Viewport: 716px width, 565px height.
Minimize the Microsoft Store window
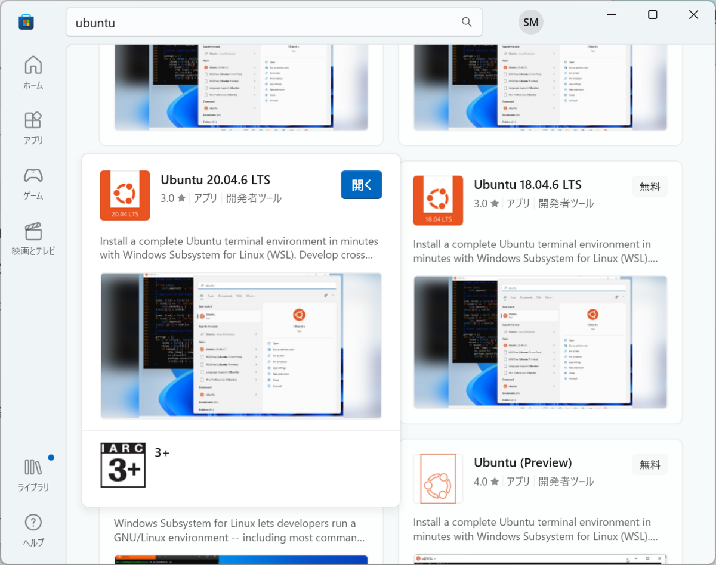click(612, 15)
